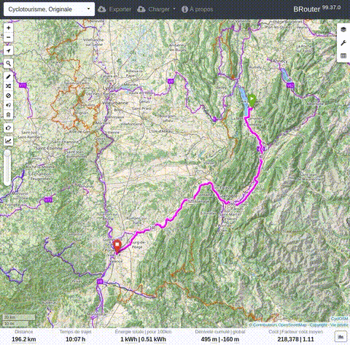Zoom out of the map
The height and width of the screenshot is (345, 350).
tap(9, 37)
